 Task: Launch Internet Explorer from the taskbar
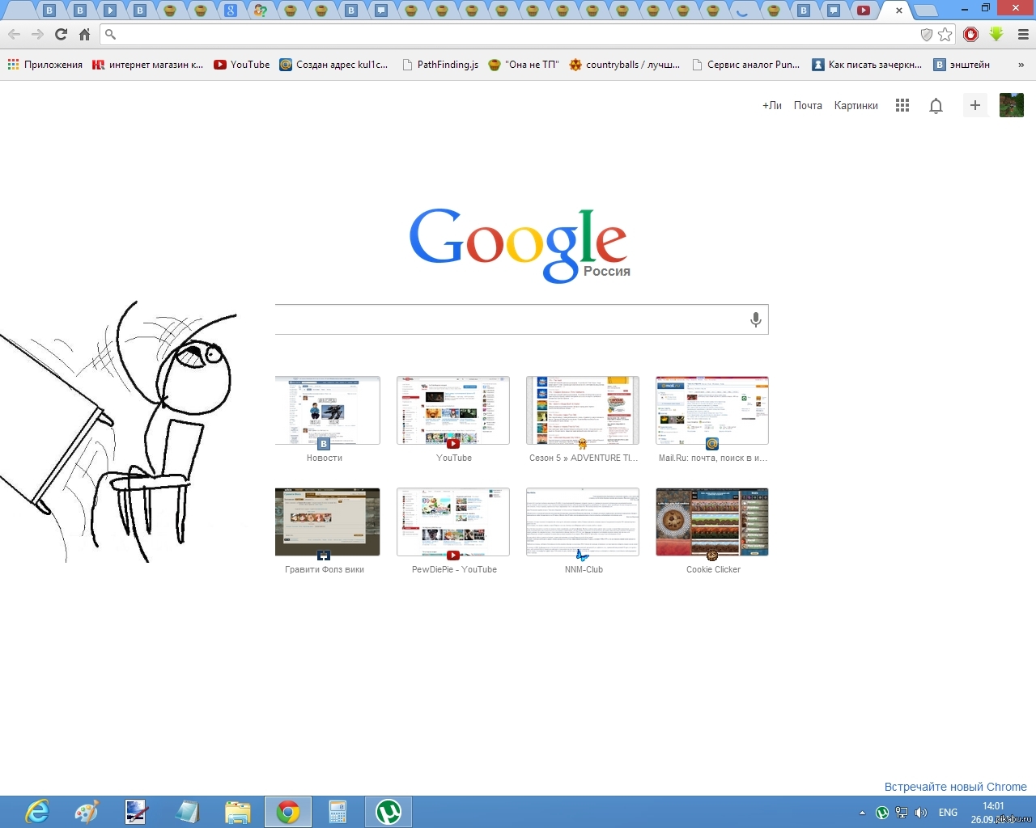37,812
